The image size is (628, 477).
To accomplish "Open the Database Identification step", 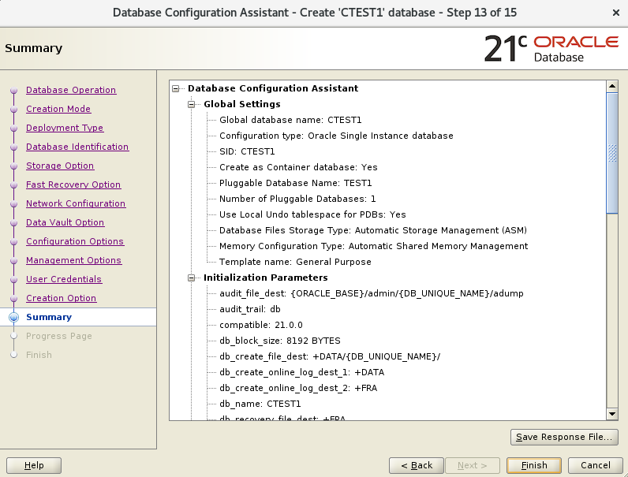I will pos(77,147).
